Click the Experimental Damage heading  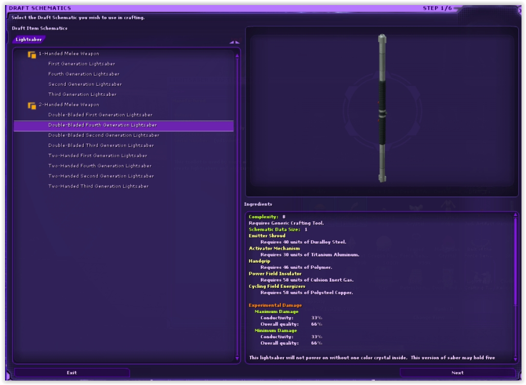pos(275,305)
